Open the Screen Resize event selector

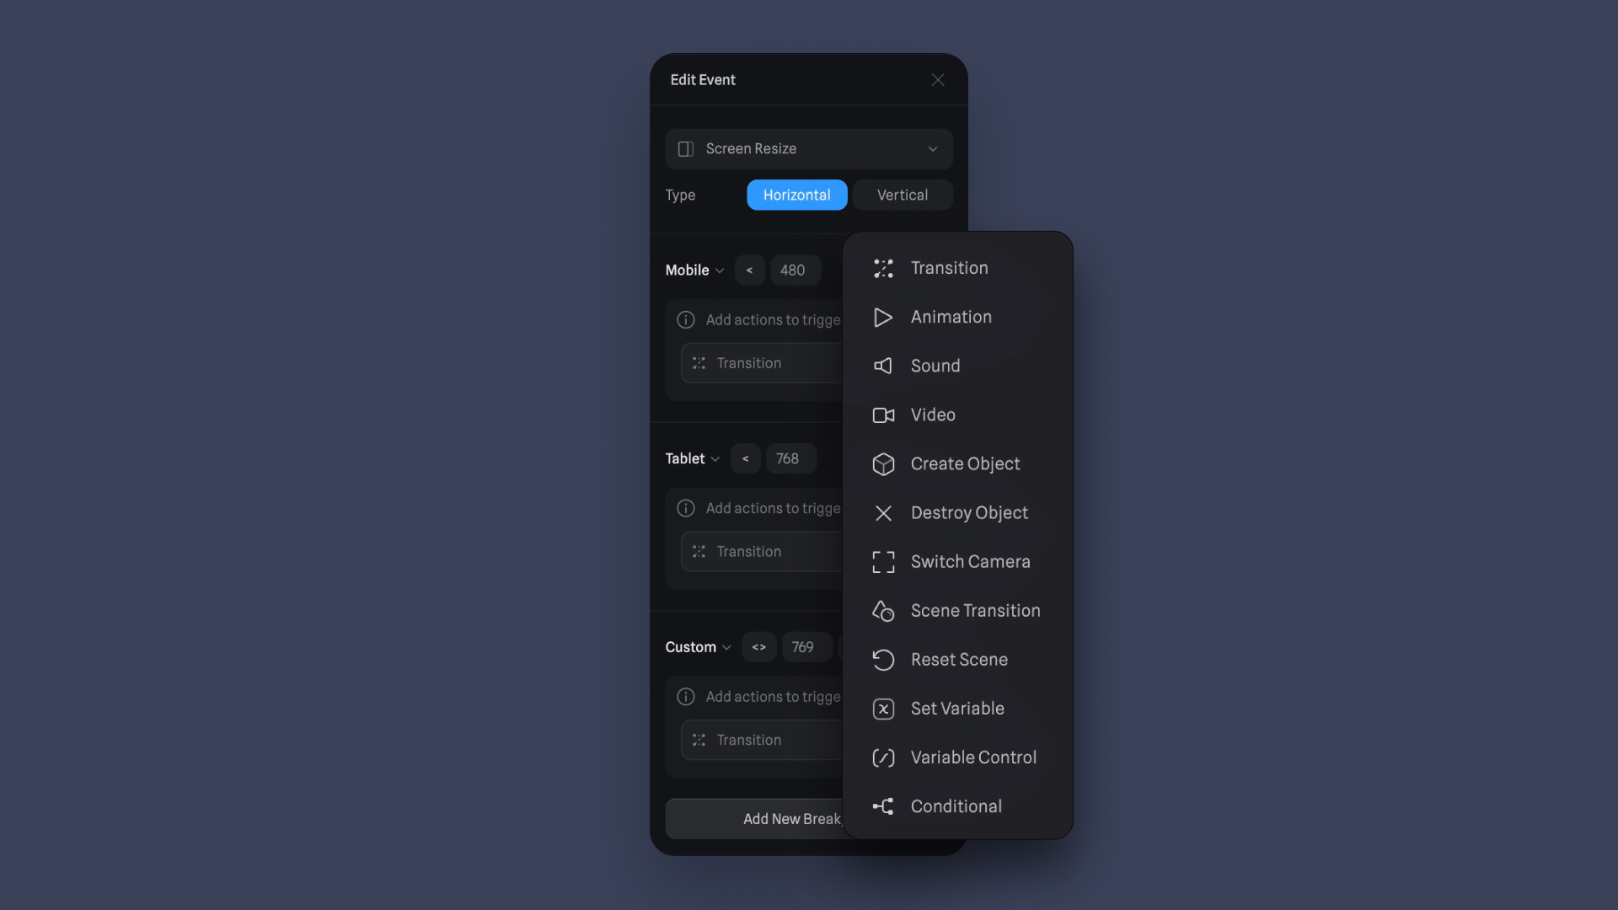(x=809, y=149)
